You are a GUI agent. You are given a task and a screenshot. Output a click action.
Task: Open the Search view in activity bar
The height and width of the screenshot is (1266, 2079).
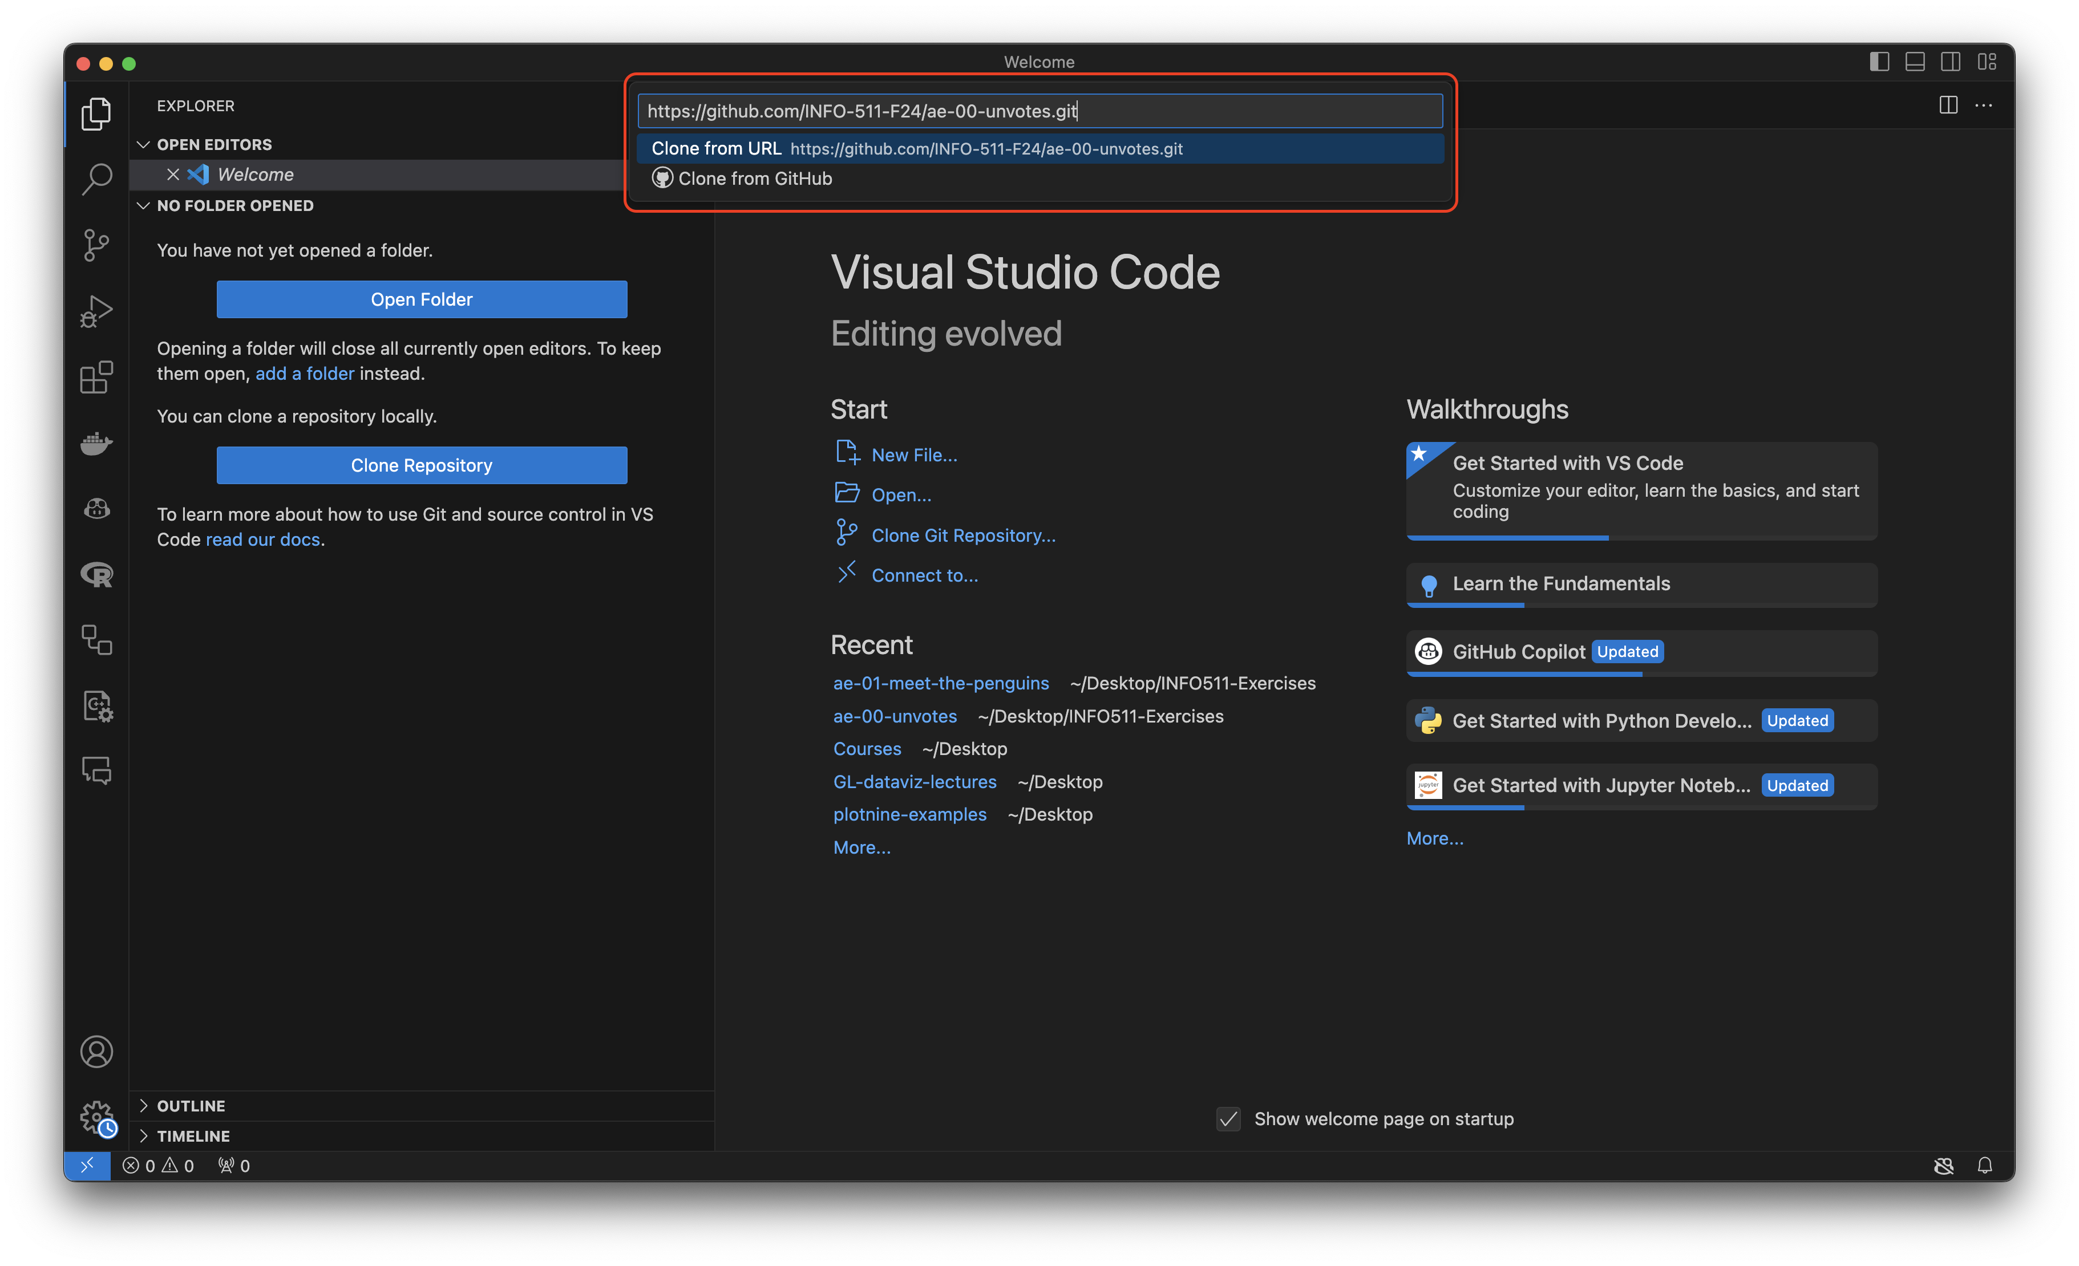[x=96, y=178]
